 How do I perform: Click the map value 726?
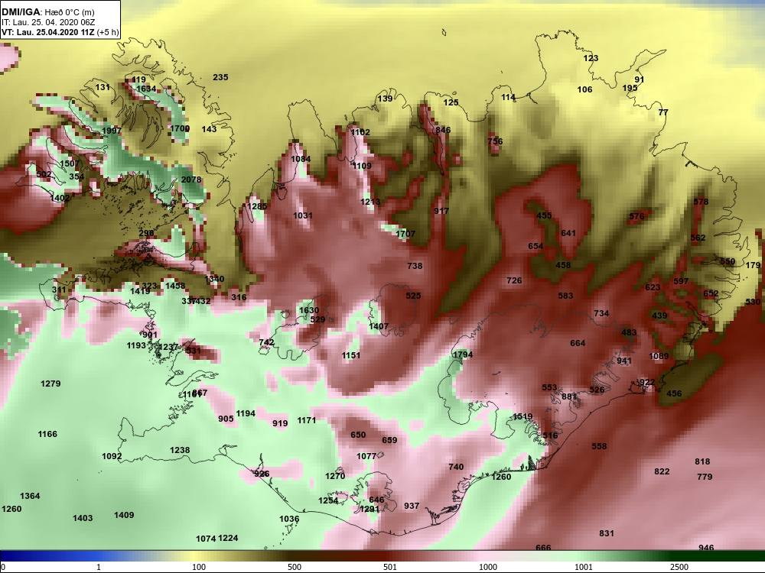(514, 280)
